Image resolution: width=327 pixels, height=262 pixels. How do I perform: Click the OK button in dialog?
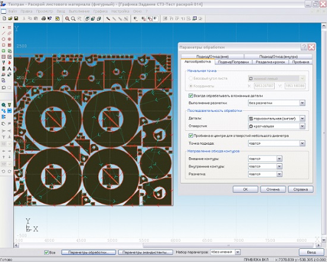click(245, 189)
